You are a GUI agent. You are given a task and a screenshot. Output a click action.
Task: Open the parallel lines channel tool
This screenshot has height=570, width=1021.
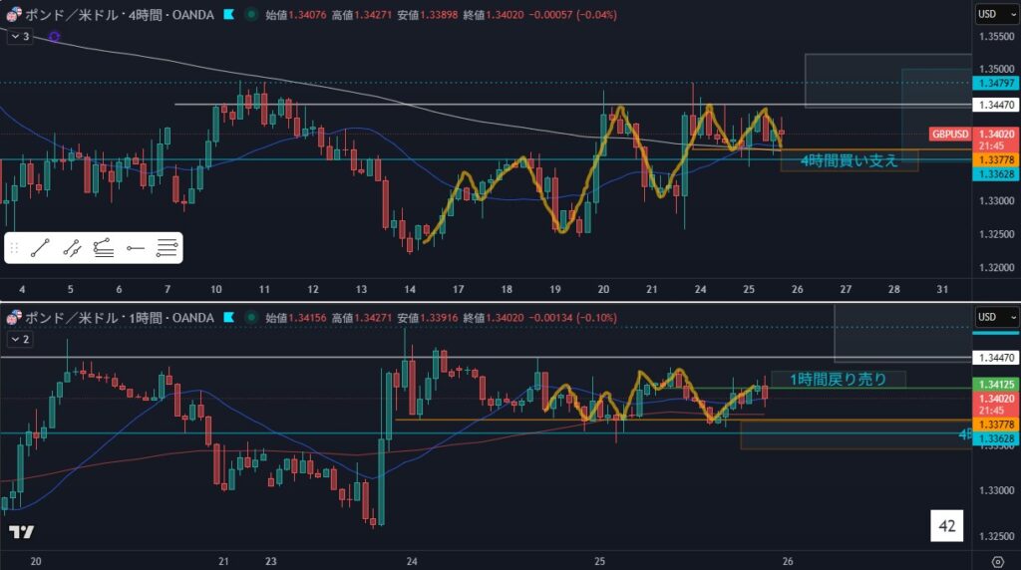(x=168, y=248)
